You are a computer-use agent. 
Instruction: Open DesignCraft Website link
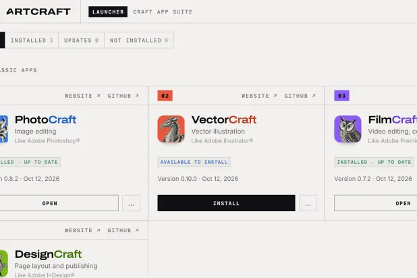point(82,230)
